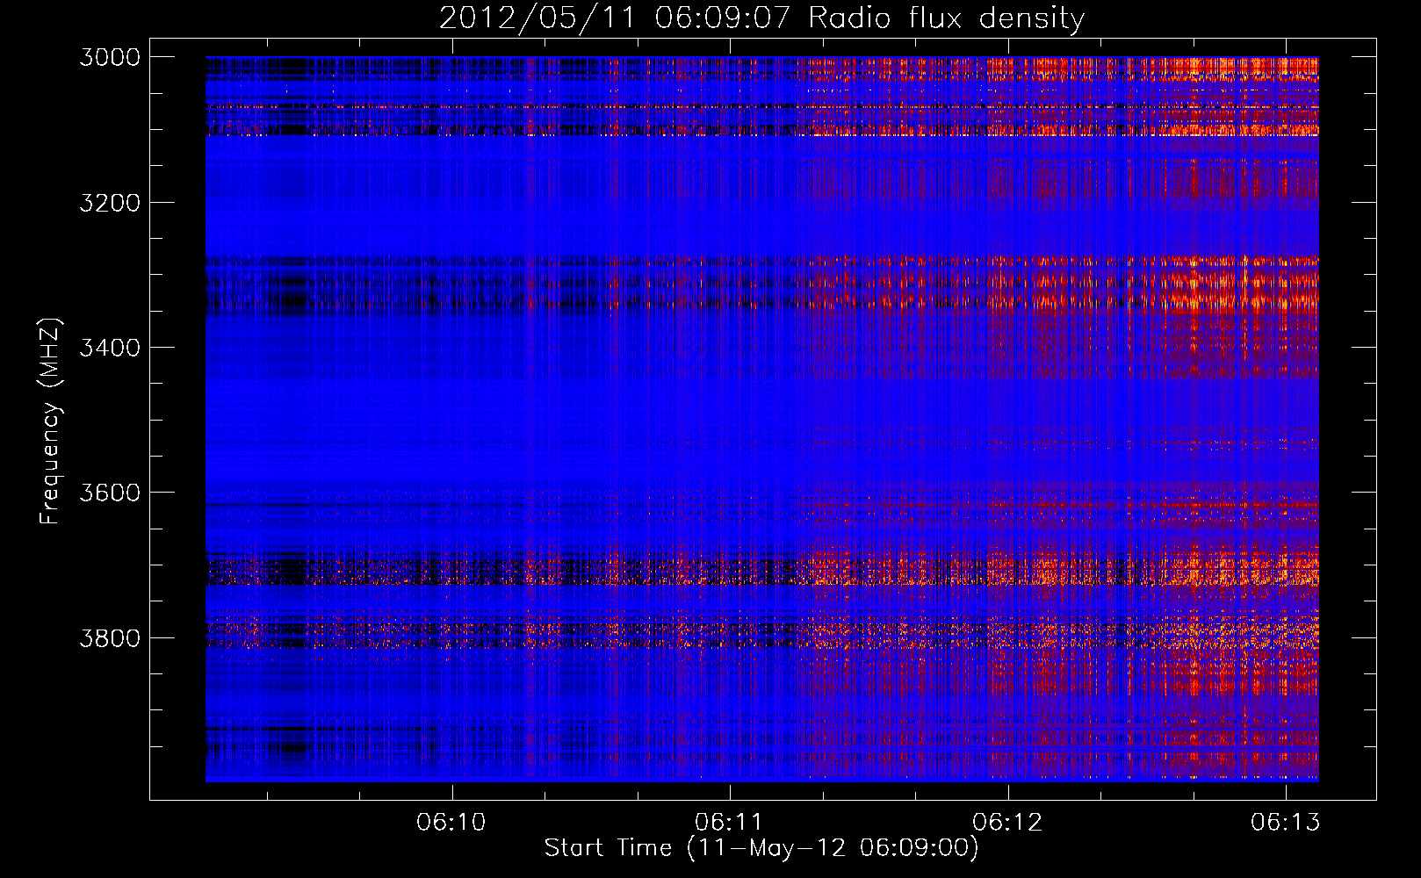Click the 3800 frequency axis label

click(110, 637)
